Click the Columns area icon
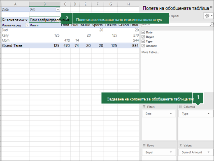 click(181, 107)
